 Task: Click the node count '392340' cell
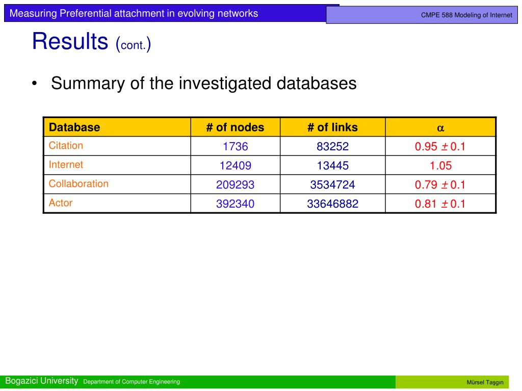pos(235,204)
